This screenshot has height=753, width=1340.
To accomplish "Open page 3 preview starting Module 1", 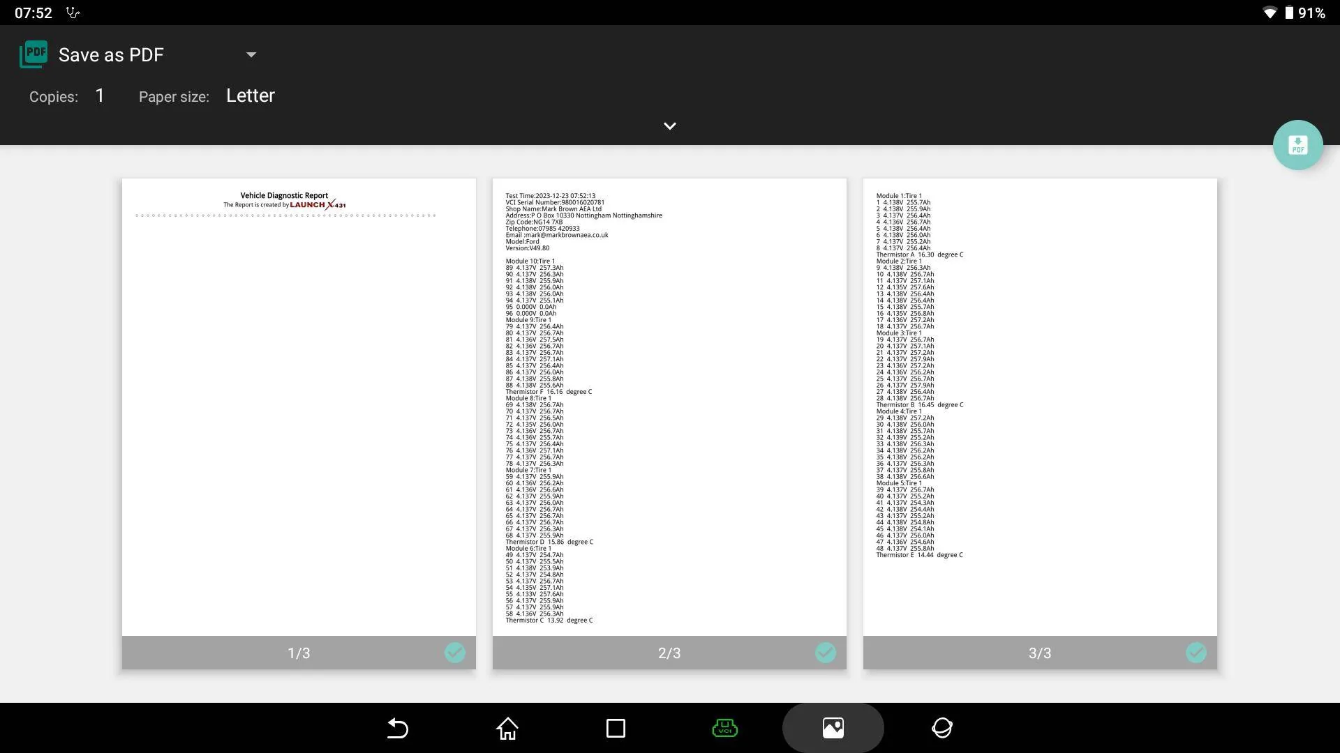I will 1040,407.
